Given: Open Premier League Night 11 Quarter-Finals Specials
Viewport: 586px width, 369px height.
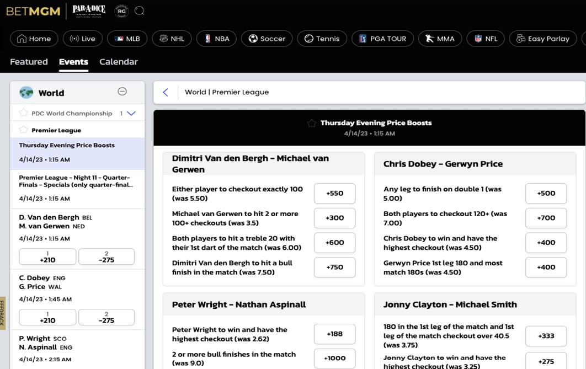Looking at the screenshot, I should [x=77, y=189].
